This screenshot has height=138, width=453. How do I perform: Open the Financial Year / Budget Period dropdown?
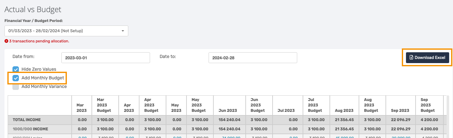tap(66, 31)
